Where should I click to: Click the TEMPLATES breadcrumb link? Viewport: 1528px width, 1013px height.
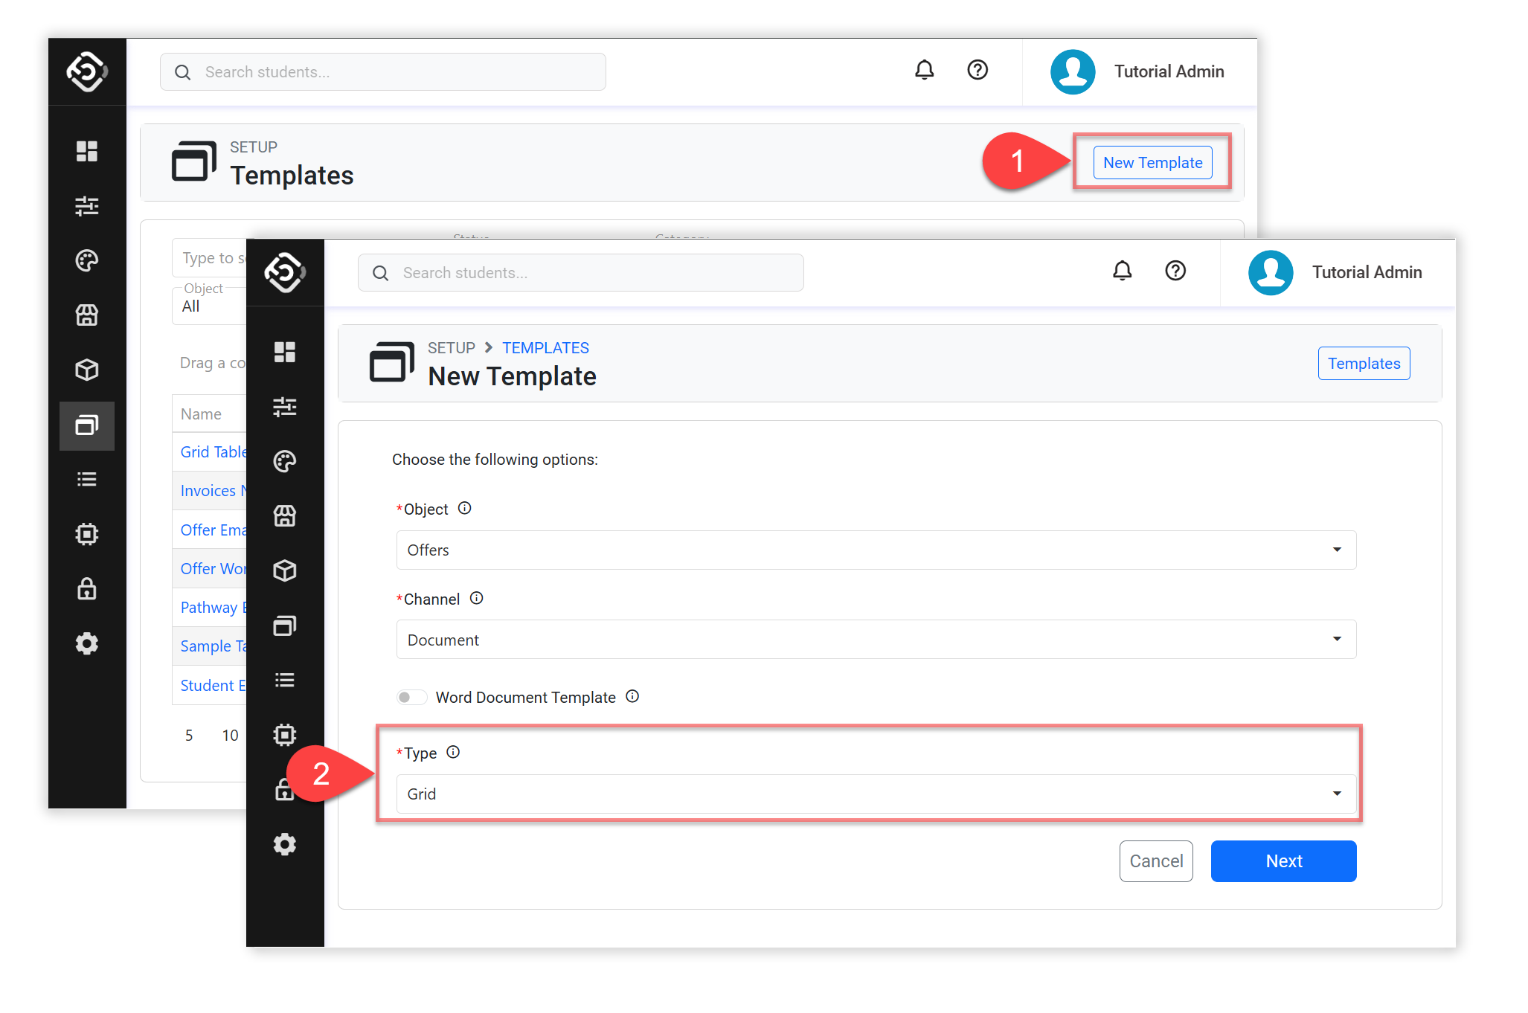545,348
